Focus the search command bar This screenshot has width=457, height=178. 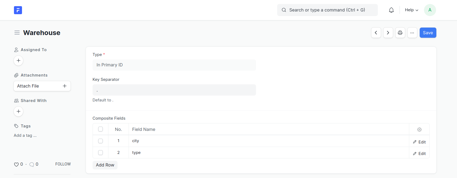click(327, 10)
